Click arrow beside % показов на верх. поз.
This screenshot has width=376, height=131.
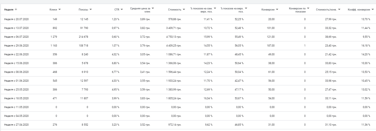246,9
